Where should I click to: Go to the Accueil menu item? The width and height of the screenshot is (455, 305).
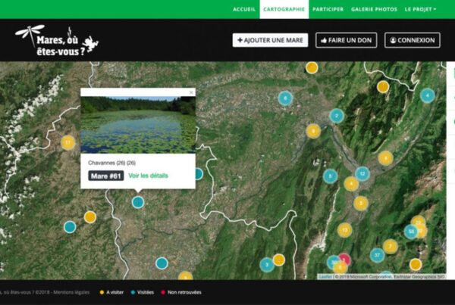pos(244,9)
